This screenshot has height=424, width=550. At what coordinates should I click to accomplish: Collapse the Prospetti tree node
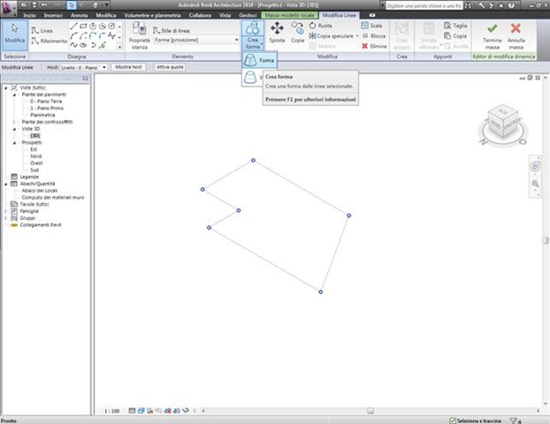click(x=14, y=143)
